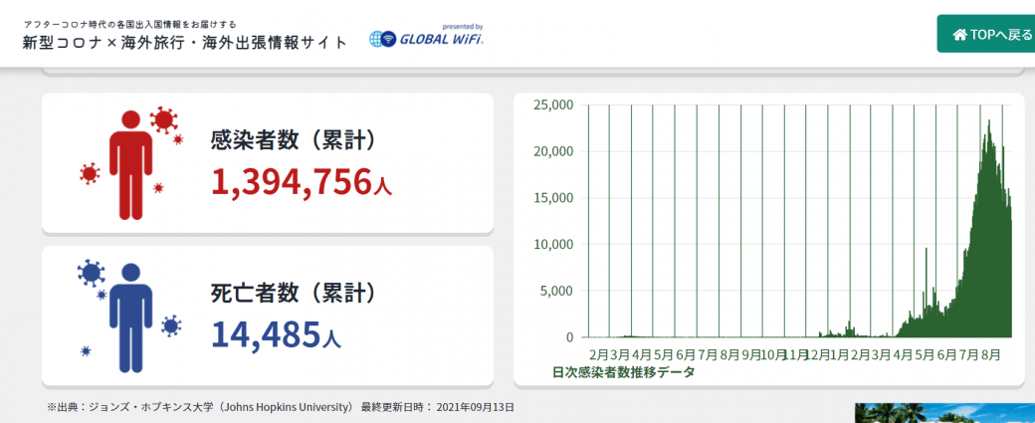Click the TOPへ戻る button
This screenshot has width=1035, height=423.
(x=986, y=34)
